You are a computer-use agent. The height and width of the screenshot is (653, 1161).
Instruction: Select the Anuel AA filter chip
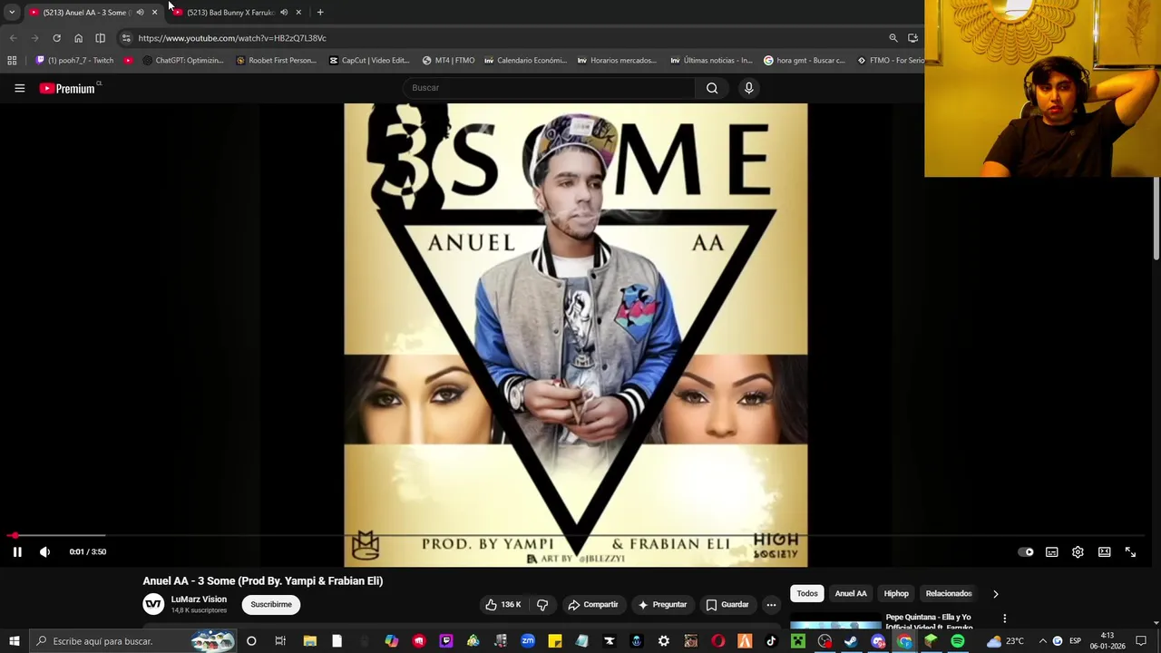point(851,594)
